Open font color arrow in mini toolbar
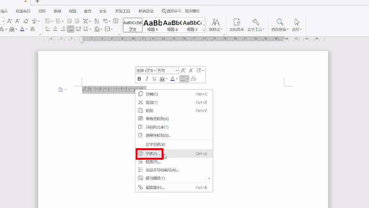Image resolution: width=369 pixels, height=208 pixels. pos(177,79)
